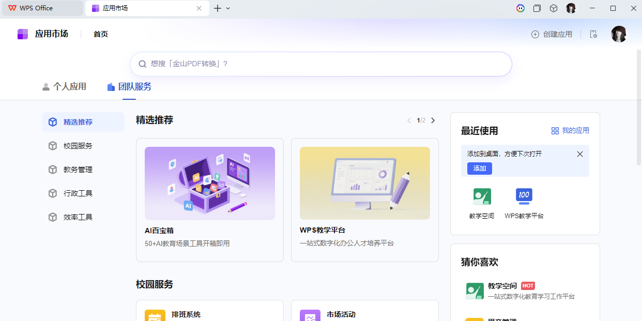Select 精选推荐 in sidebar

pos(83,122)
